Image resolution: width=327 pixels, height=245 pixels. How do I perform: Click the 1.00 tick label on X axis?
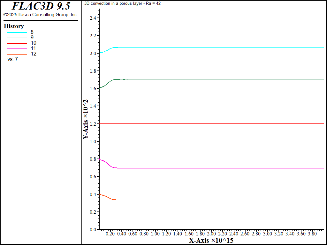pyautogui.click(x=155, y=234)
